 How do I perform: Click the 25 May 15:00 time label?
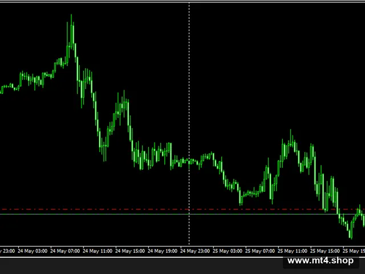(325, 251)
